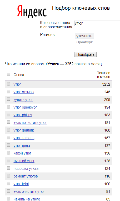The height and width of the screenshot is (201, 120).
Task: Click the Оренбург region label
Action: click(84, 42)
